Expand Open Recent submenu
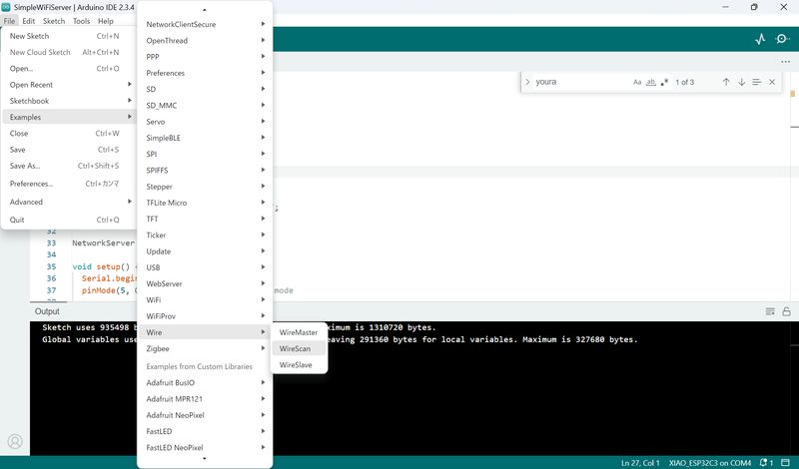This screenshot has width=799, height=469. coord(68,85)
